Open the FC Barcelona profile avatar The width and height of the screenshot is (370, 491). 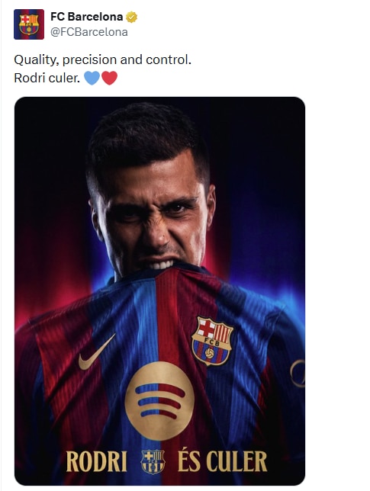click(29, 24)
